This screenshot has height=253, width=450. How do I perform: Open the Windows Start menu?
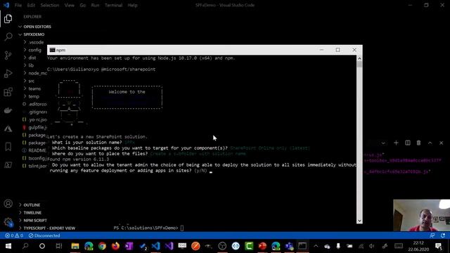[x=8, y=246]
